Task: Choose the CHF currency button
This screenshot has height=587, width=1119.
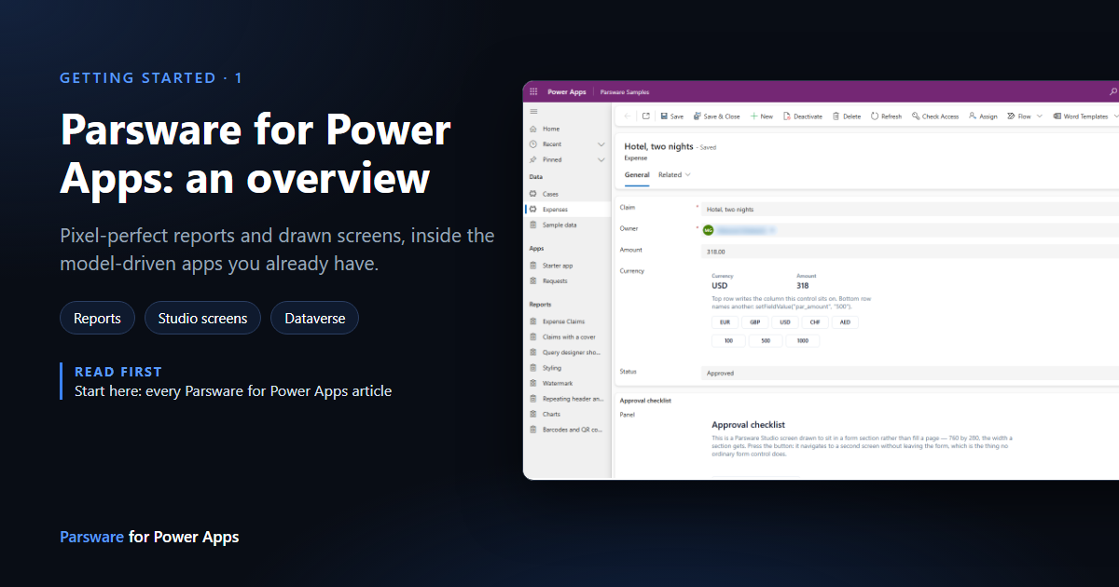Action: pos(814,322)
